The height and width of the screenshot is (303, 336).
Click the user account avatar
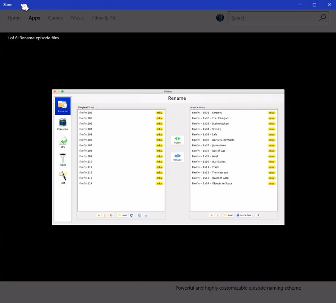click(220, 18)
